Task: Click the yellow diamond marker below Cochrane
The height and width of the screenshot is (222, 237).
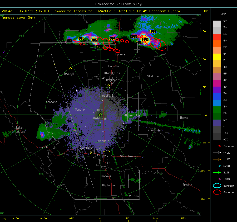Action: (90, 152)
